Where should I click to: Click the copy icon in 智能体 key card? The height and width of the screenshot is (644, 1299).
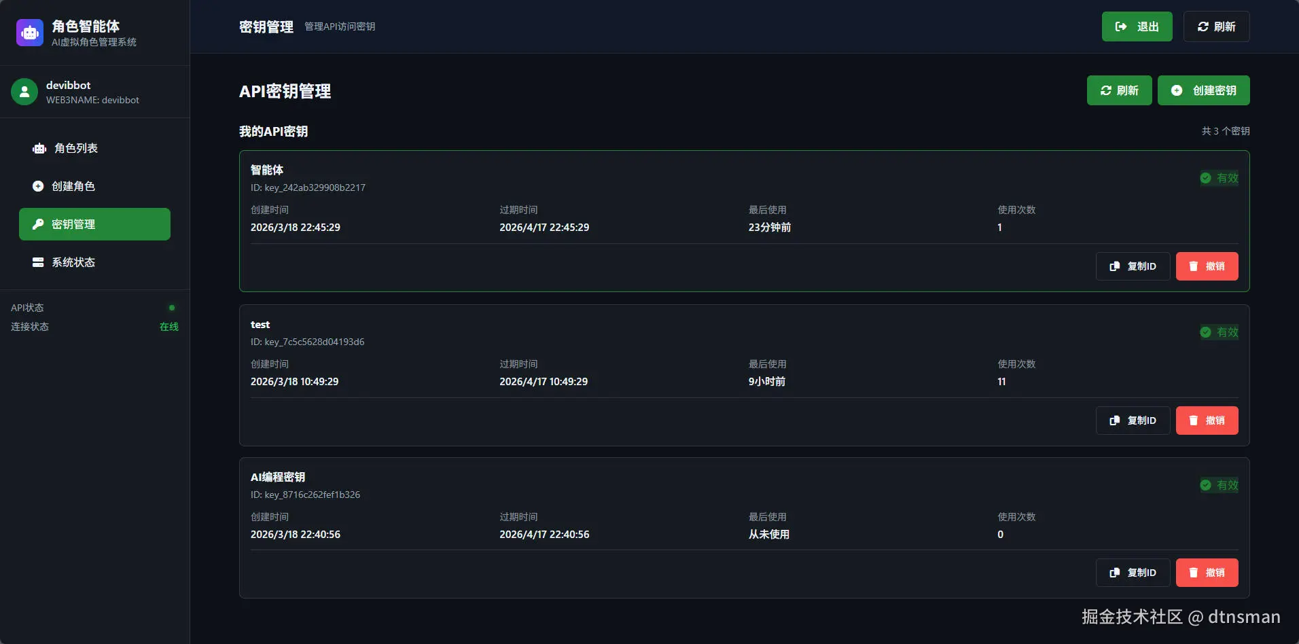(x=1114, y=266)
